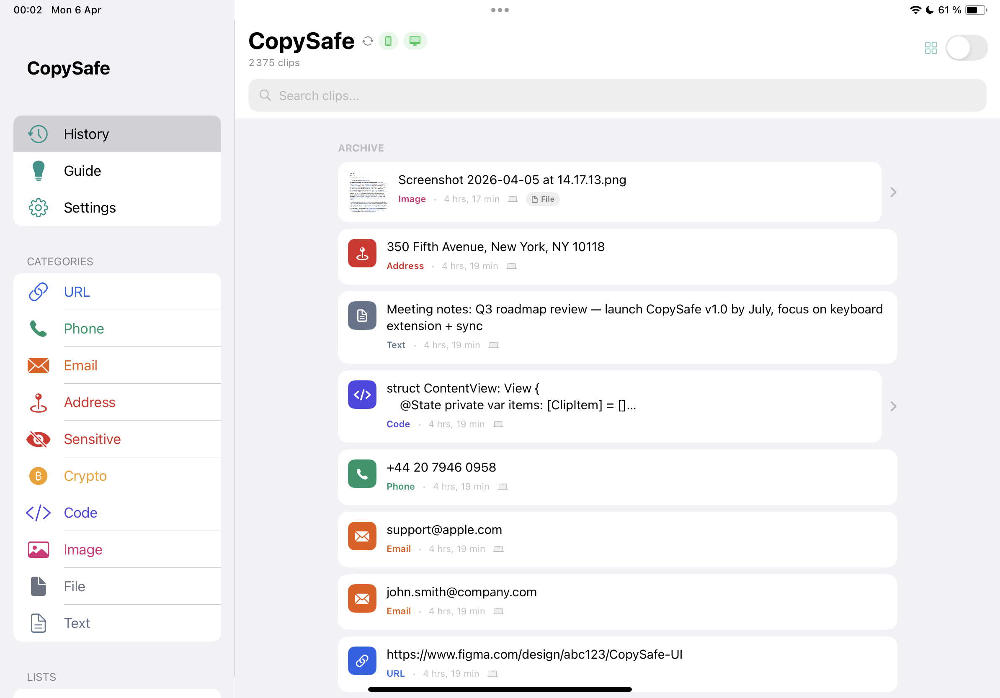Click the Search clips field
1000x698 pixels.
click(617, 95)
